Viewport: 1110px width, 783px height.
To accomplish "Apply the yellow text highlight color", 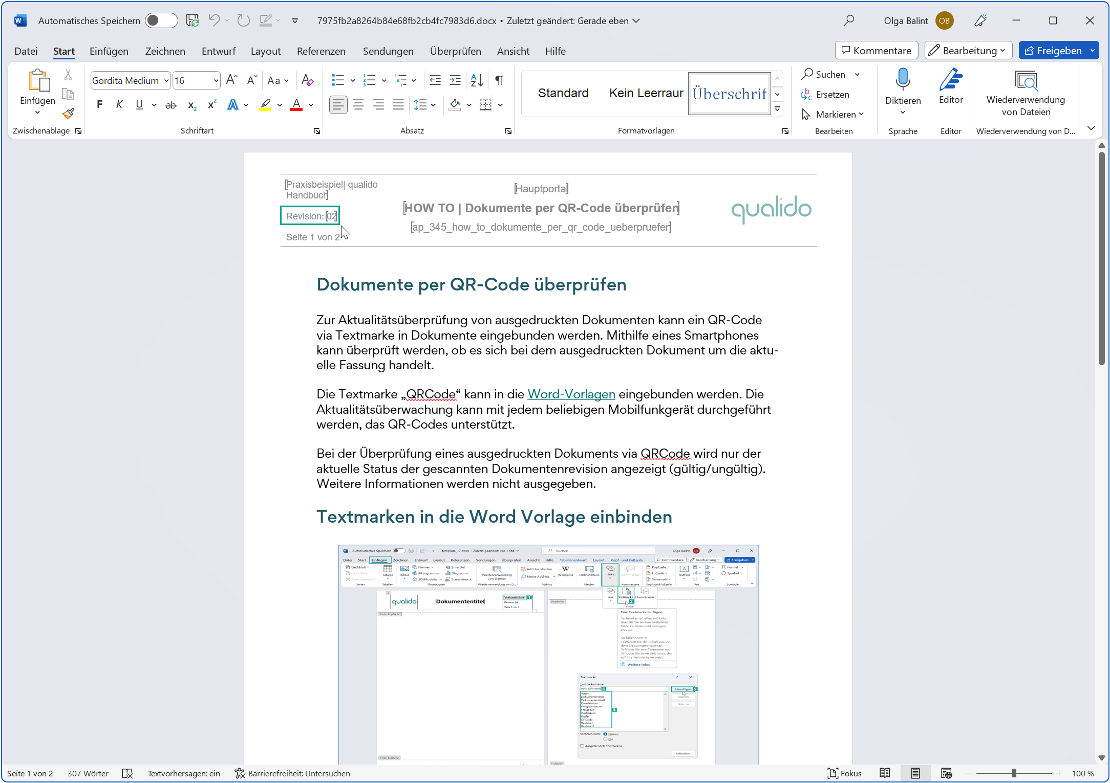I will pyautogui.click(x=265, y=105).
